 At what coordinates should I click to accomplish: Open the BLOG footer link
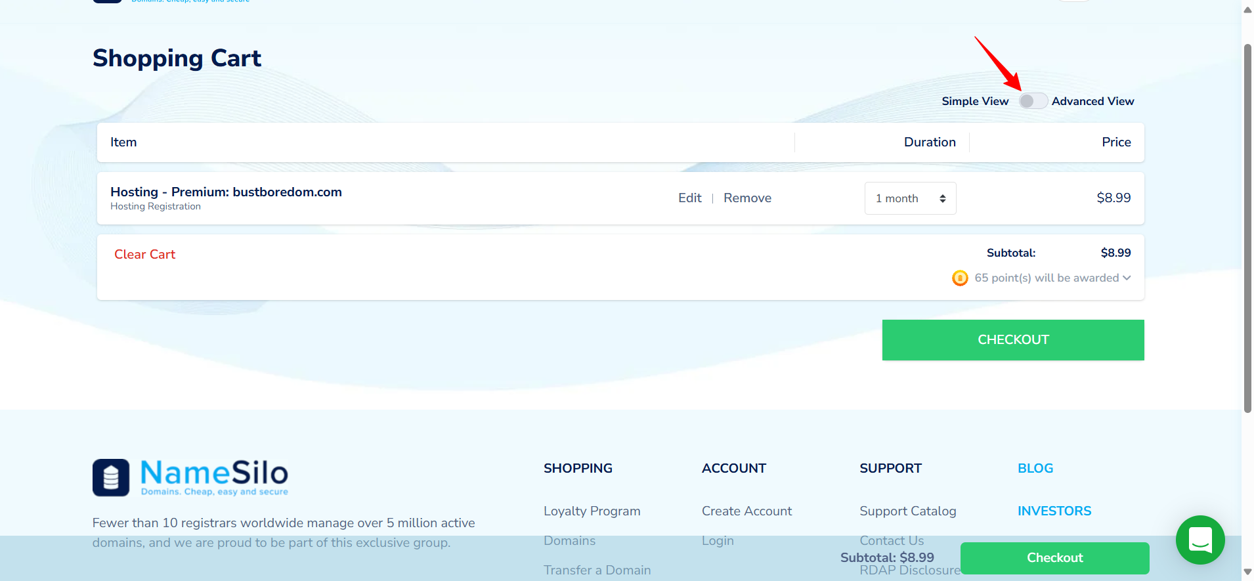1035,468
